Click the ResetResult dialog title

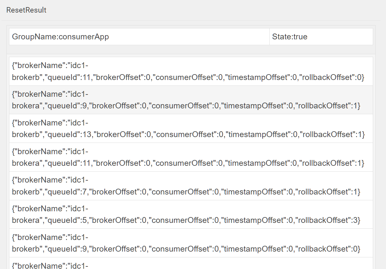26,10
